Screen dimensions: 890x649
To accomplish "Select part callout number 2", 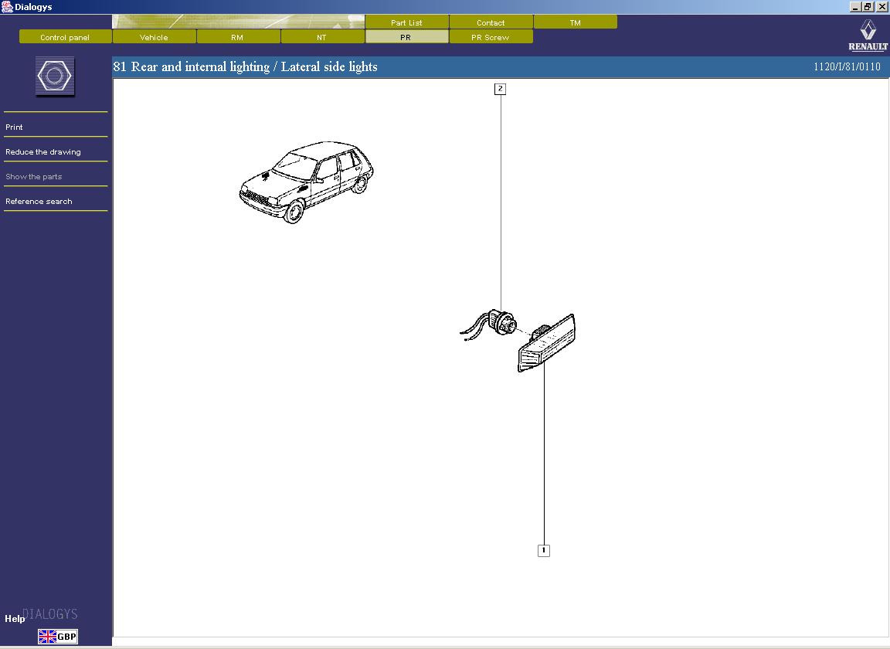I will point(500,89).
